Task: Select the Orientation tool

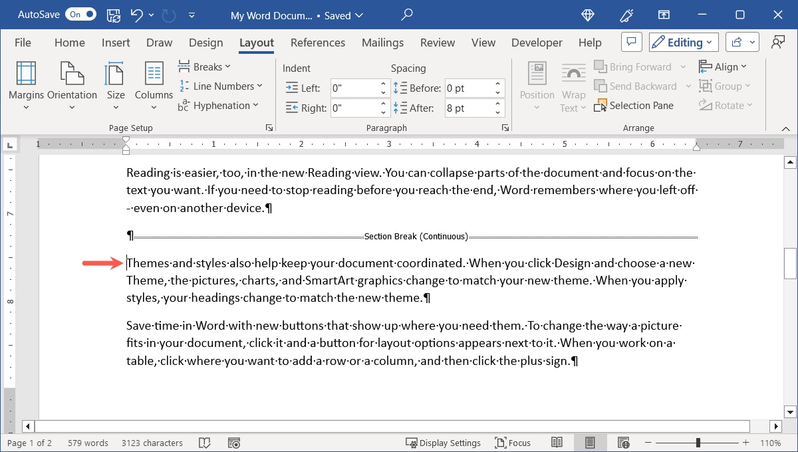Action: tap(72, 84)
